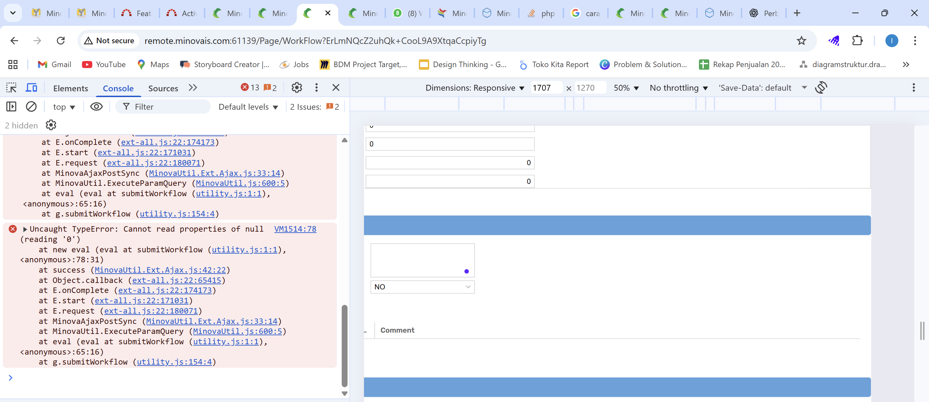Open the MinovaUtil.js:600:5 link in the upper stack trace
Screen dimensions: 929x402
240,183
